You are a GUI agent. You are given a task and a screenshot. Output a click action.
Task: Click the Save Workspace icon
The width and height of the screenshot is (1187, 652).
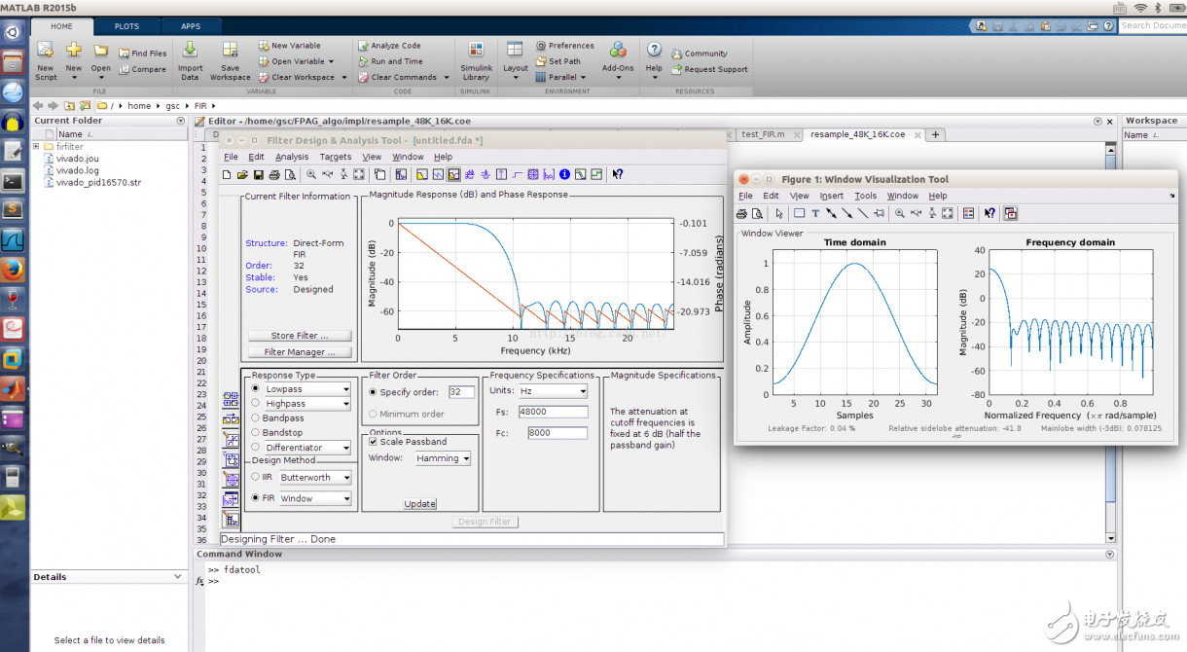(230, 51)
